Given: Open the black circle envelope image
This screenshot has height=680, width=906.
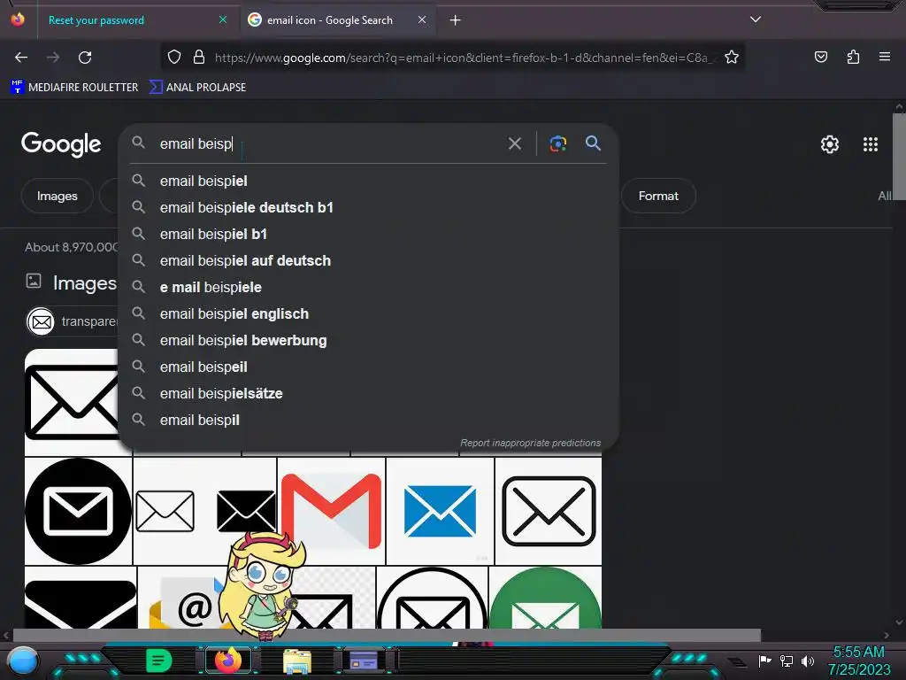Looking at the screenshot, I should [x=78, y=511].
